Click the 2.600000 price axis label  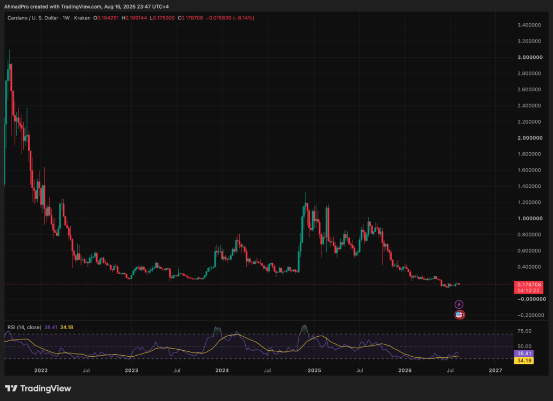click(x=529, y=90)
